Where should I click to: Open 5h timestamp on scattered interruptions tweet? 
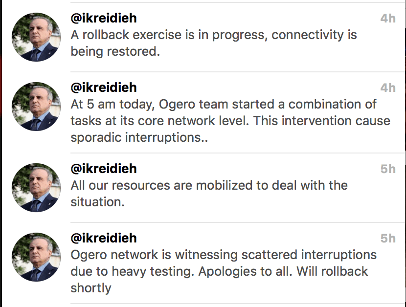click(x=387, y=239)
